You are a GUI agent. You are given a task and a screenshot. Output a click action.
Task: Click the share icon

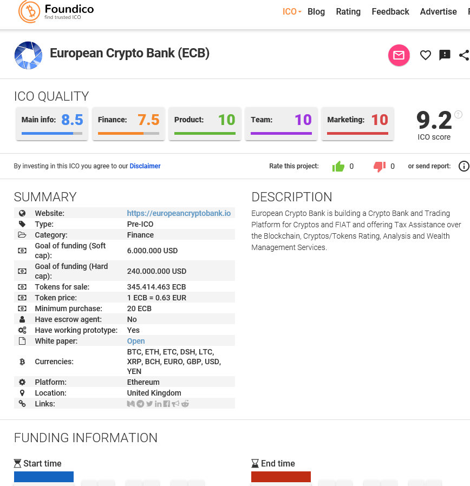click(464, 55)
